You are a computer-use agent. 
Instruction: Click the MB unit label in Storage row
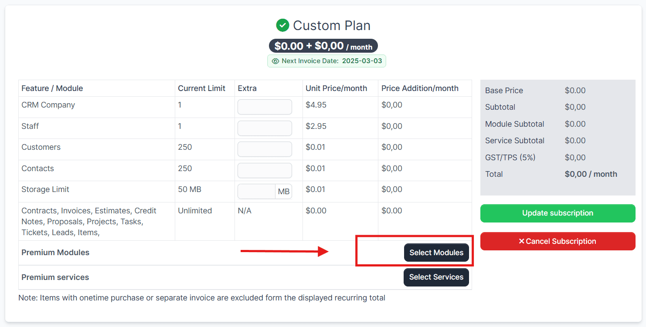pos(284,192)
